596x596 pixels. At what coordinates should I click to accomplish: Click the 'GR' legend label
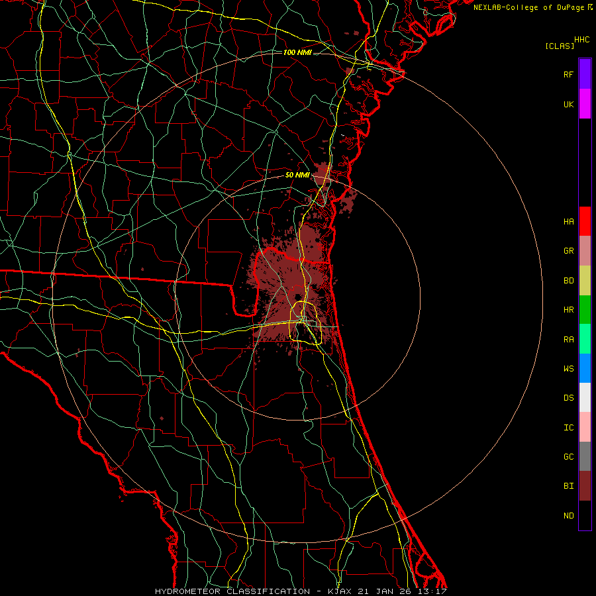(568, 251)
